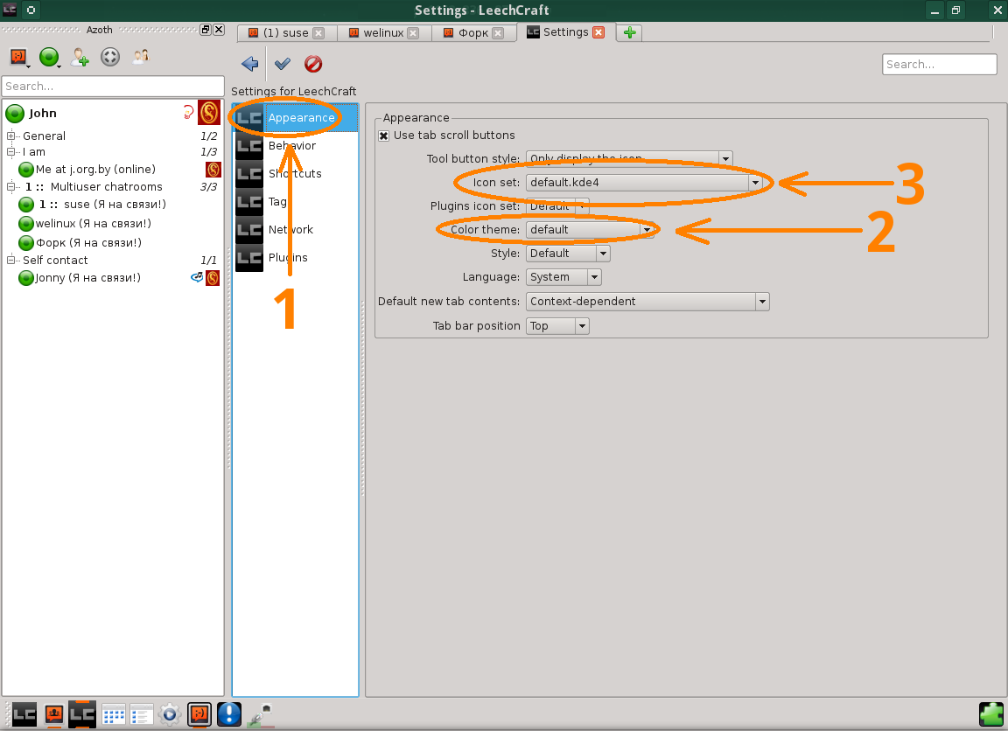Open the Tags settings category
The image size is (1008, 731).
pos(296,202)
